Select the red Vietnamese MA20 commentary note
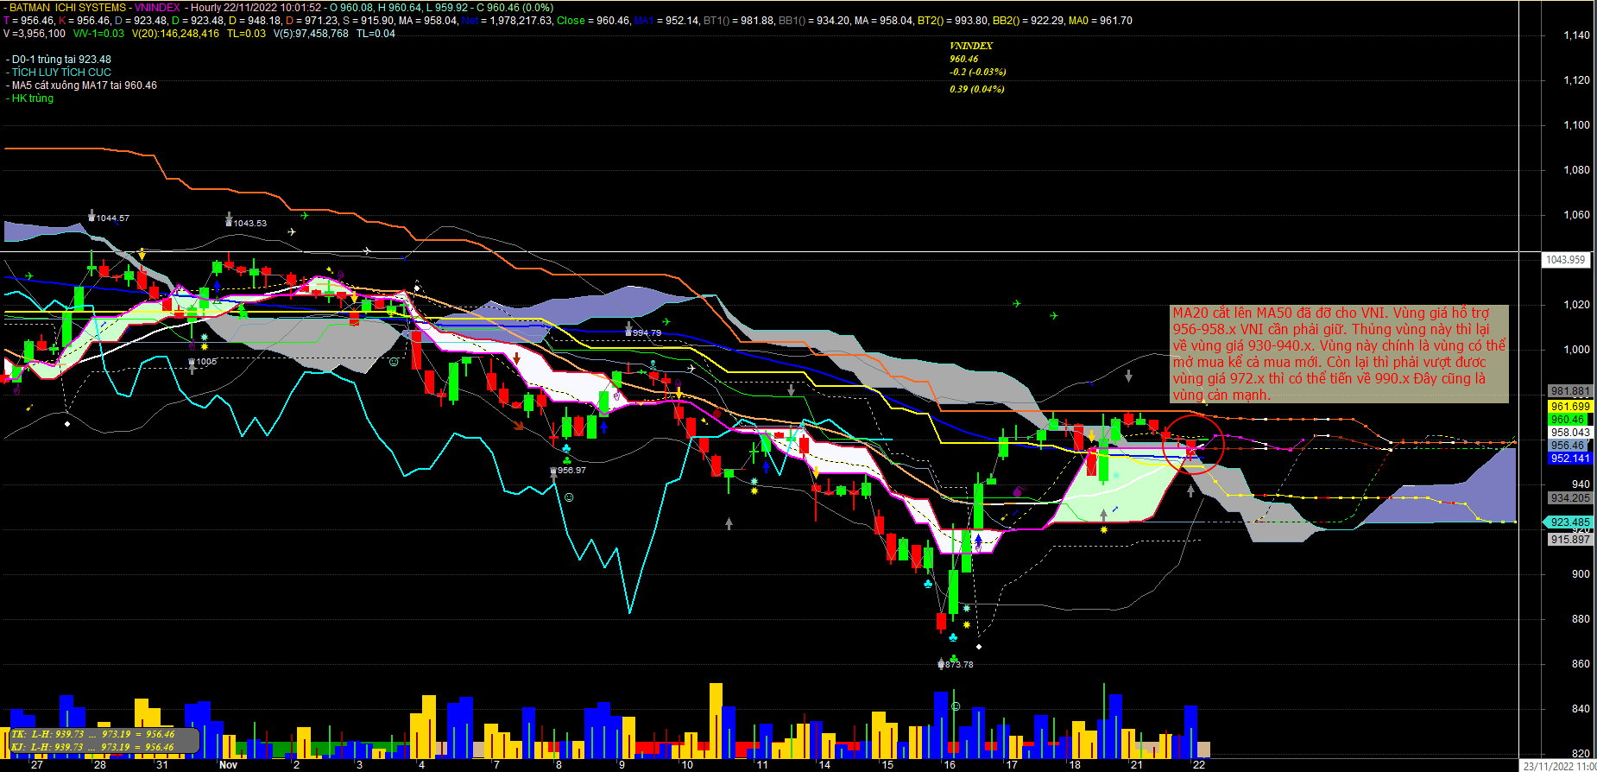 pyautogui.click(x=1338, y=353)
